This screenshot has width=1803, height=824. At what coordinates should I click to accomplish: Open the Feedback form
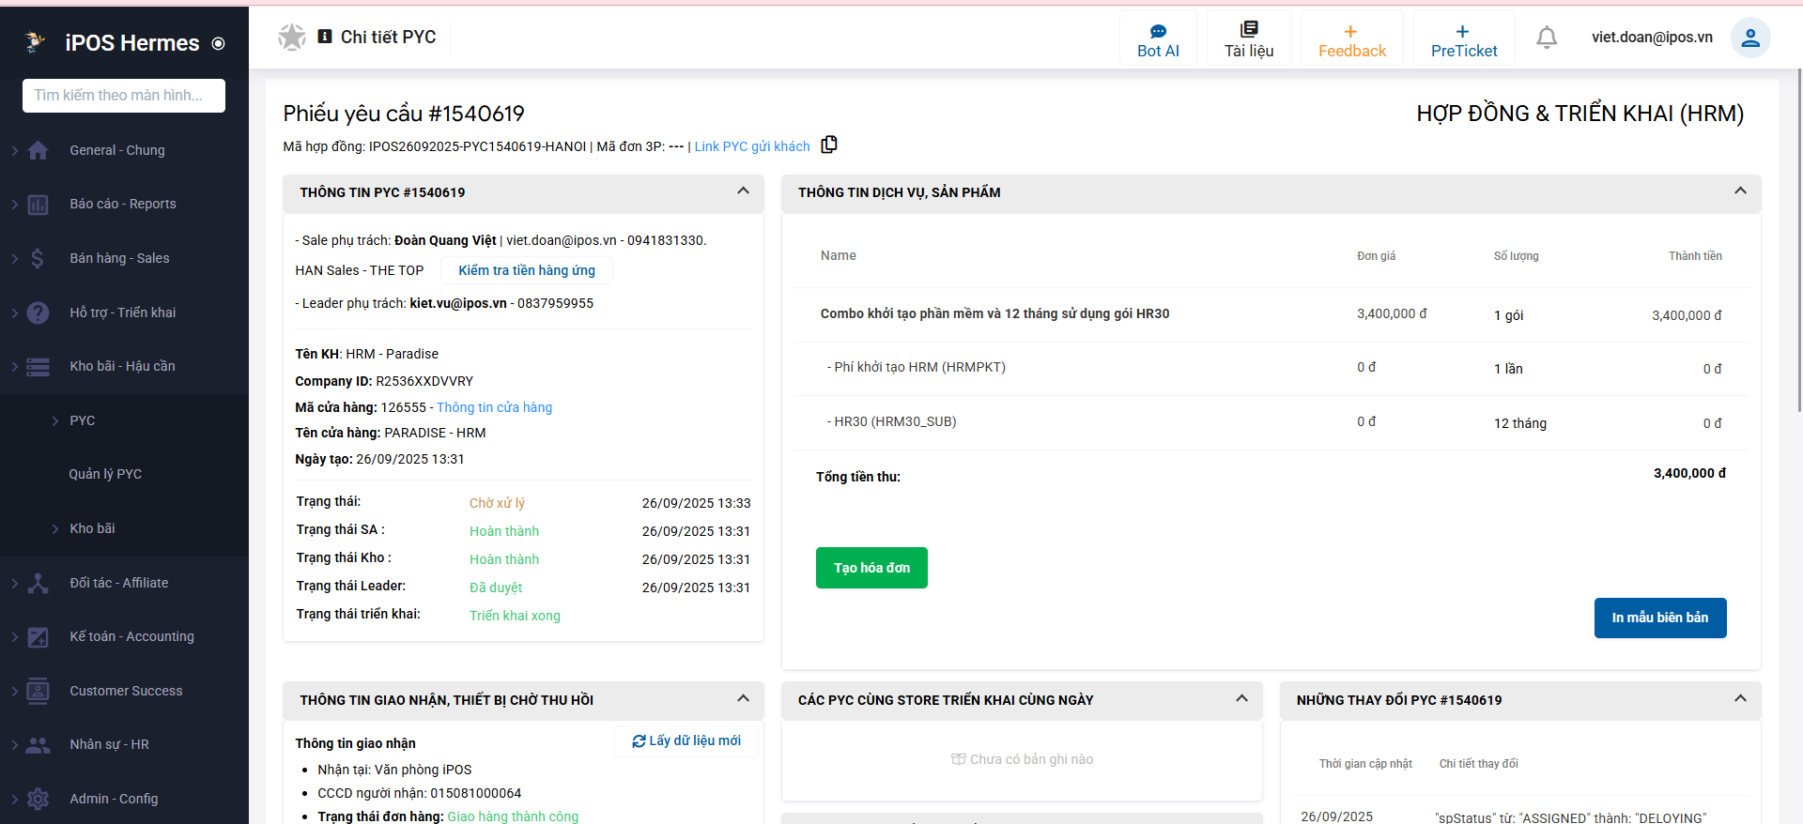coord(1351,38)
